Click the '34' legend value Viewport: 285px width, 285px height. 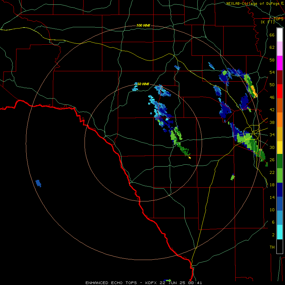pos(272,135)
